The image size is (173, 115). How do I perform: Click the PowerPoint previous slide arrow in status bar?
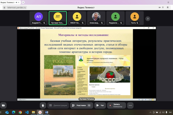[139, 100]
